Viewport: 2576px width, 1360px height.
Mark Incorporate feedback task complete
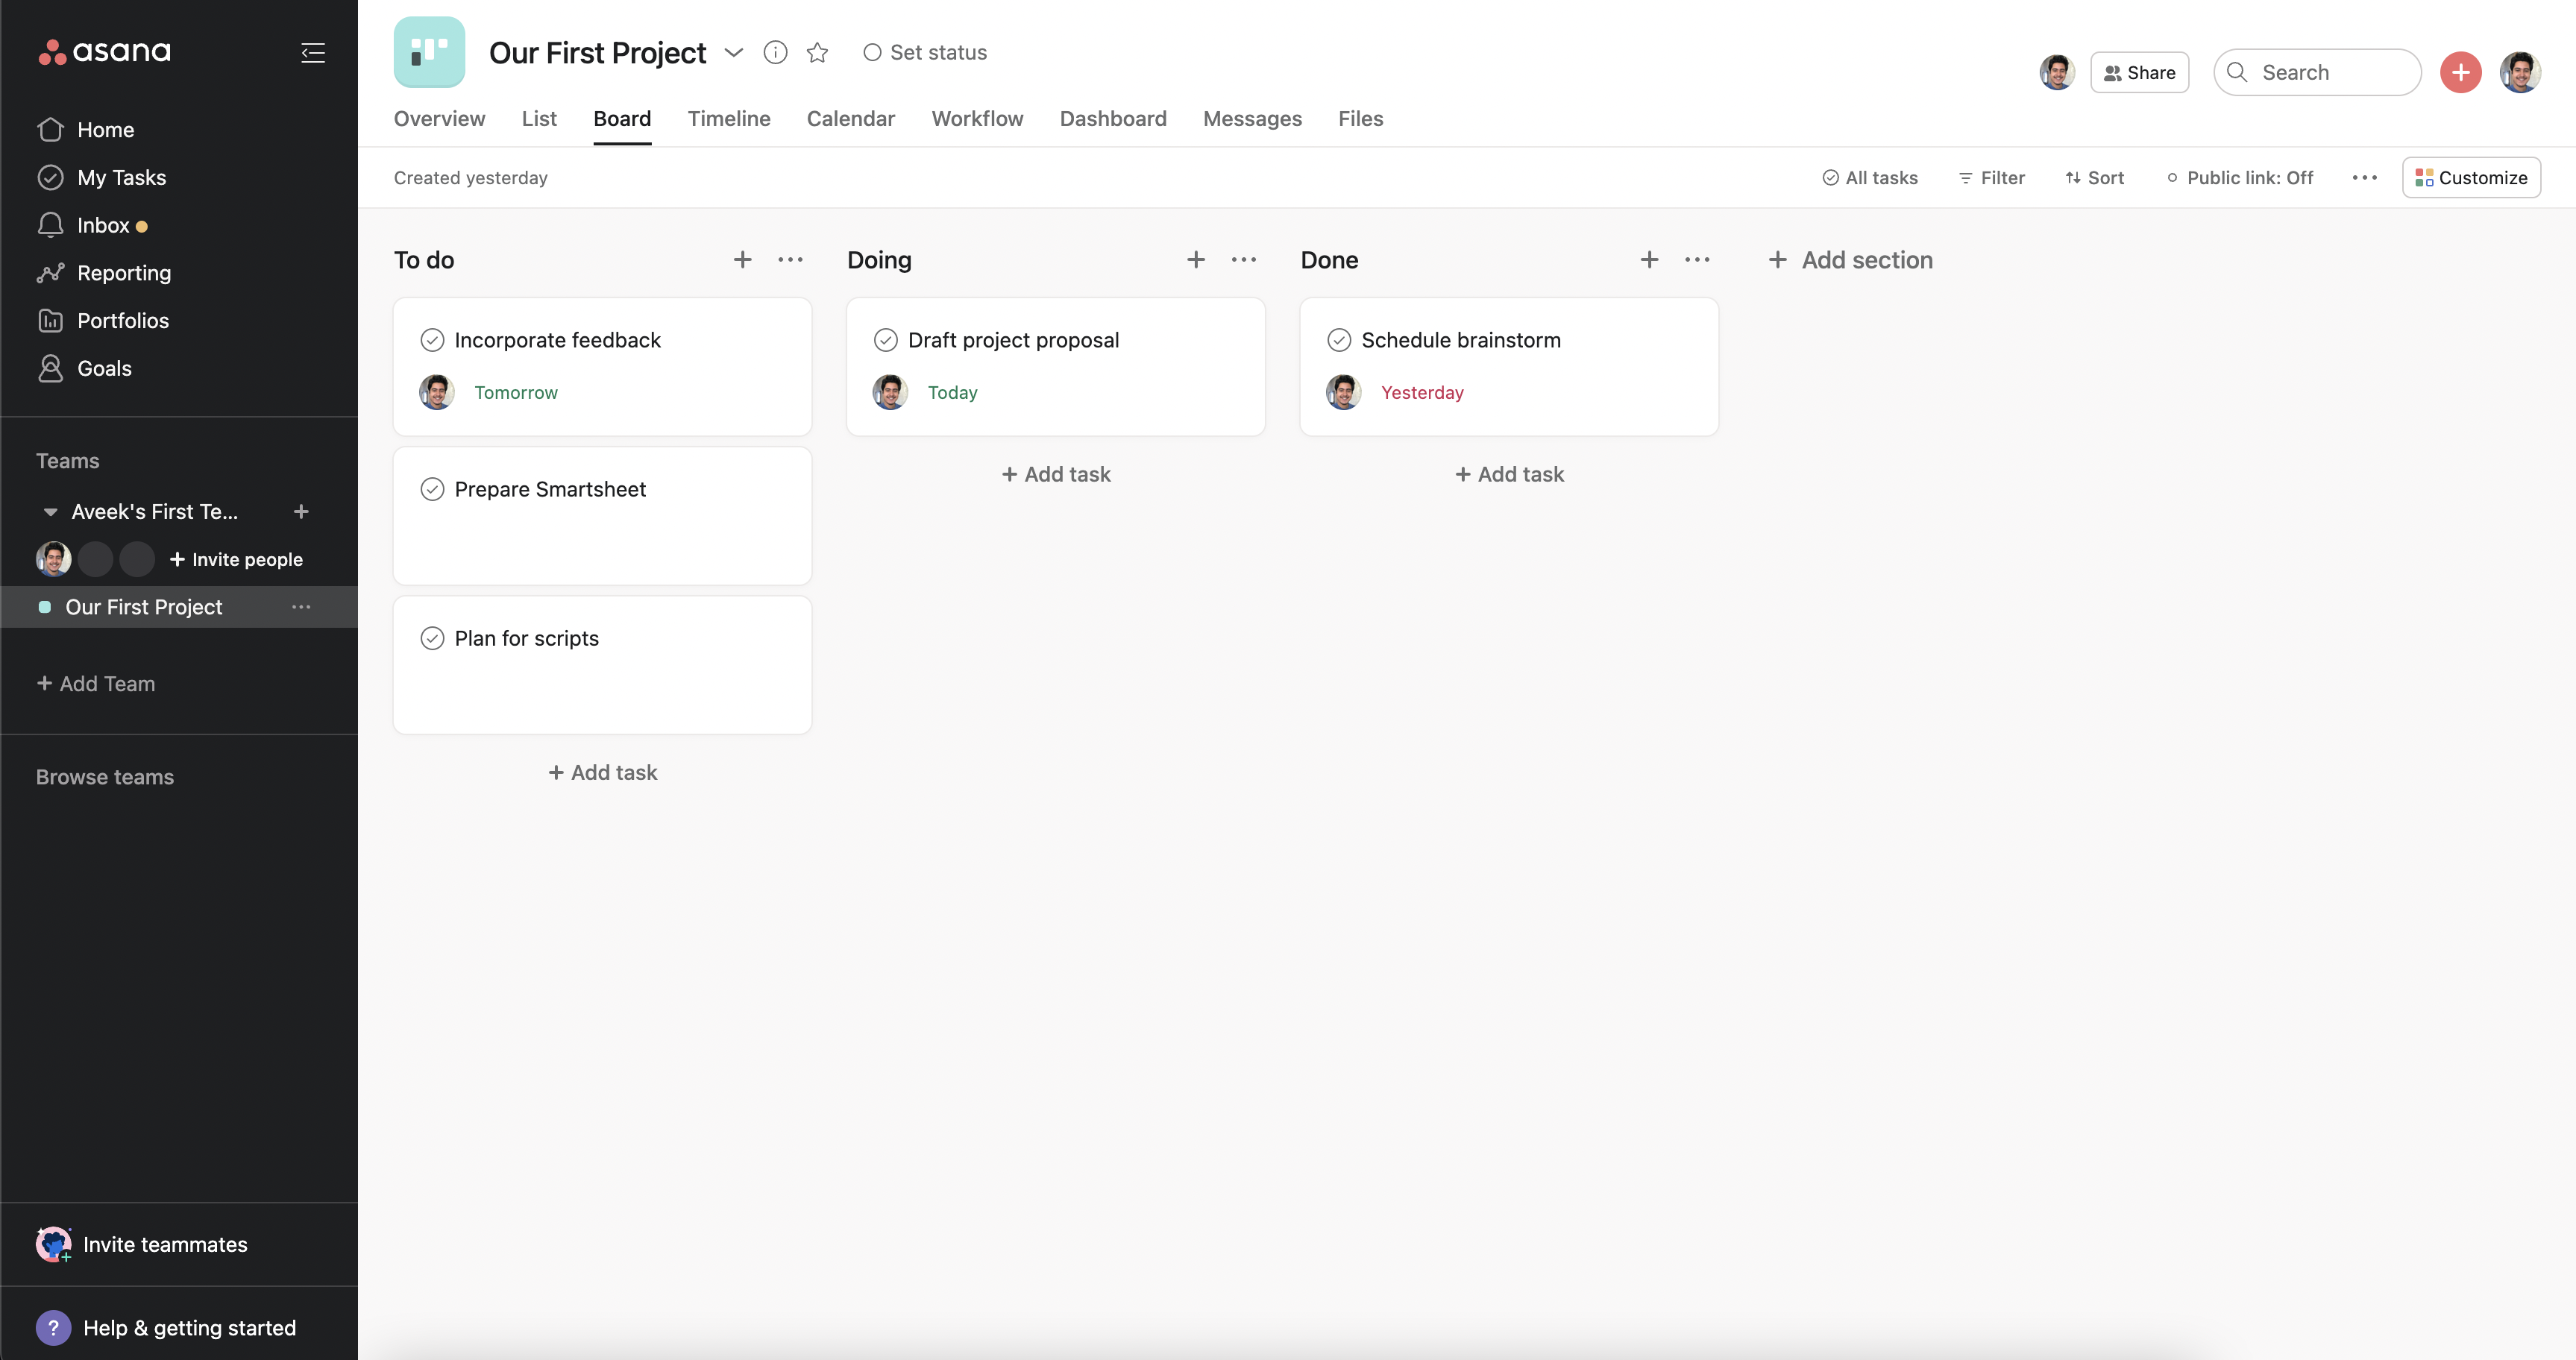click(x=432, y=340)
